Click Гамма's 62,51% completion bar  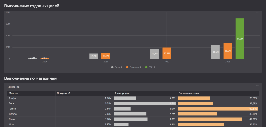click(218, 109)
